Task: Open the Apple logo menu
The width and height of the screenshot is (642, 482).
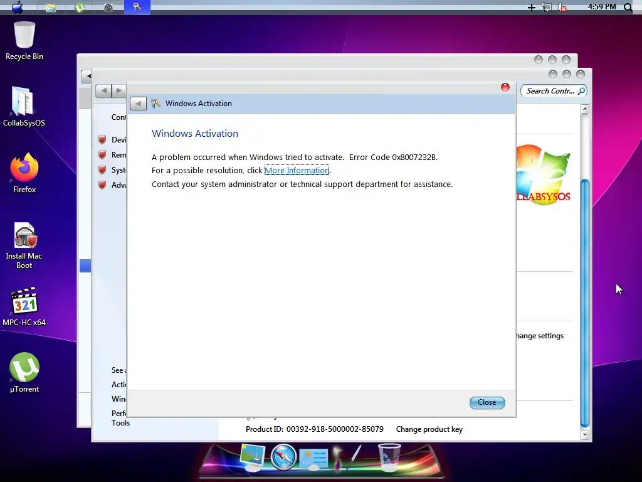Action: [x=17, y=7]
